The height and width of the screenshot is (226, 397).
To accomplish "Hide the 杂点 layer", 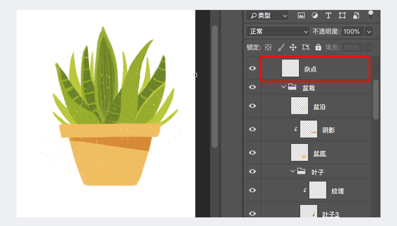I will pos(252,68).
